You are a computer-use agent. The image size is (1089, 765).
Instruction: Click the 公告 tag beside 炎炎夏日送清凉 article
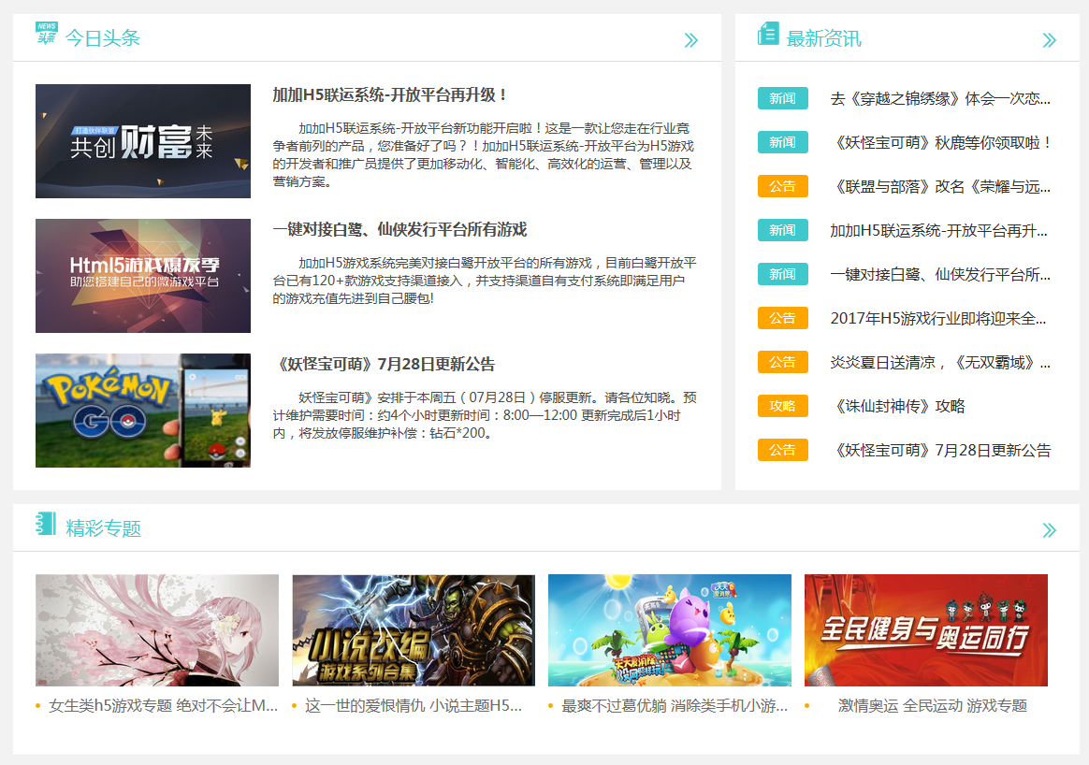782,362
